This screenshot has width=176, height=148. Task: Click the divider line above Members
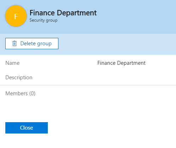click(x=88, y=85)
